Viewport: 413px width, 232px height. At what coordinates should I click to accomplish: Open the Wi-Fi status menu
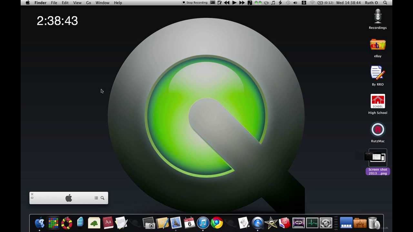coord(312,3)
